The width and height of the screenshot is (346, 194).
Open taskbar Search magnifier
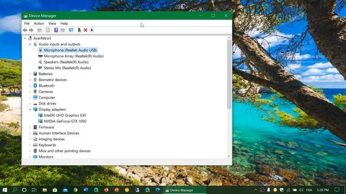click(15, 190)
